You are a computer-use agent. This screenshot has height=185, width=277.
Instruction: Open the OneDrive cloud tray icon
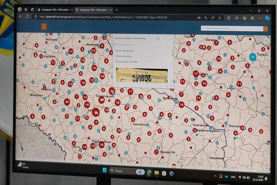click(227, 177)
